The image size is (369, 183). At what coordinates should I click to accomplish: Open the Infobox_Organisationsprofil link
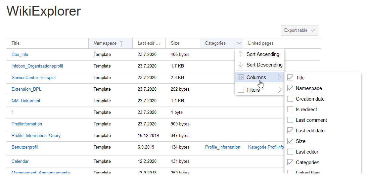pos(37,66)
